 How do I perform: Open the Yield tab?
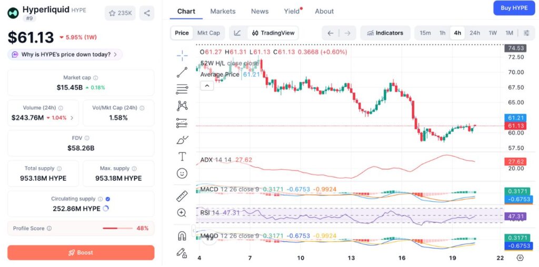point(292,12)
